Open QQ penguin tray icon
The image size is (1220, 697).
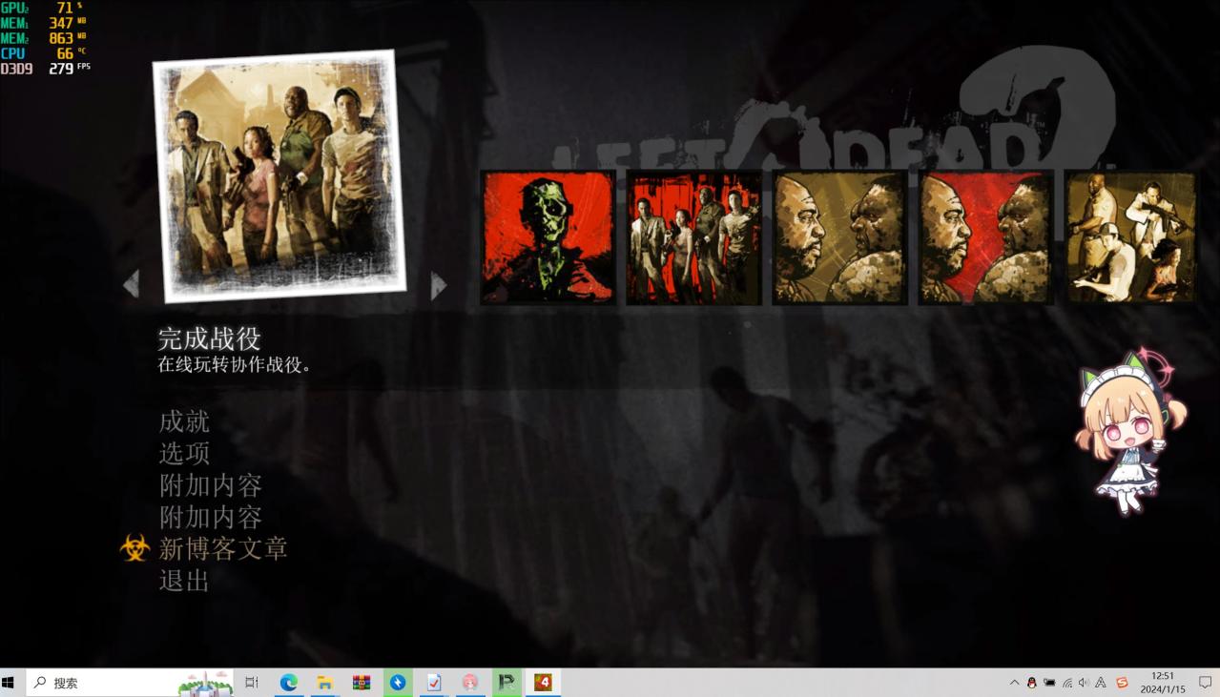click(1031, 683)
